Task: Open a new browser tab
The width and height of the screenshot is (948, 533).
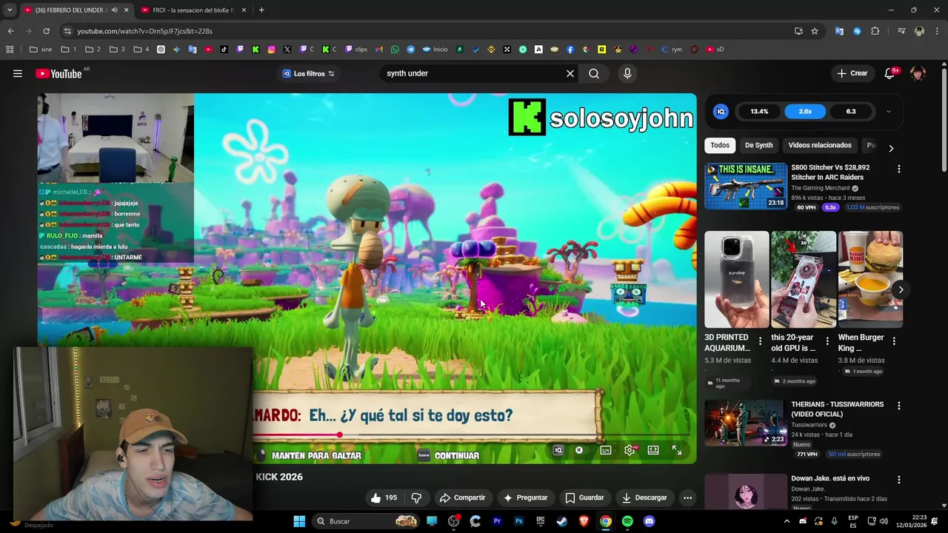Action: point(261,10)
